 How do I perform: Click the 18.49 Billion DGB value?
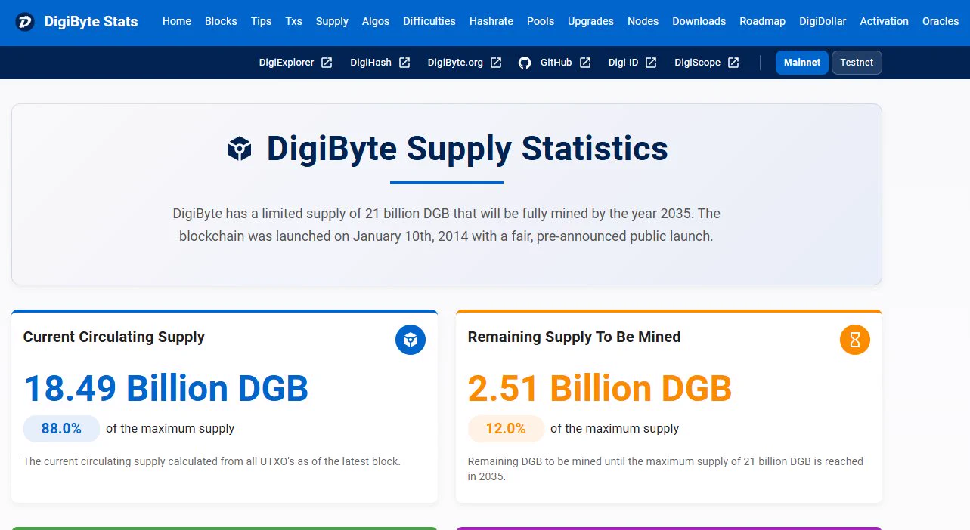point(166,388)
